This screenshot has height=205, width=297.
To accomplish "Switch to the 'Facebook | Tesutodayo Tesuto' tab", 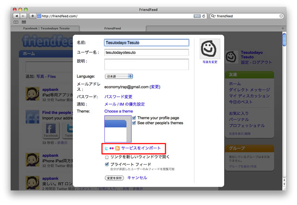I will 46,28.
